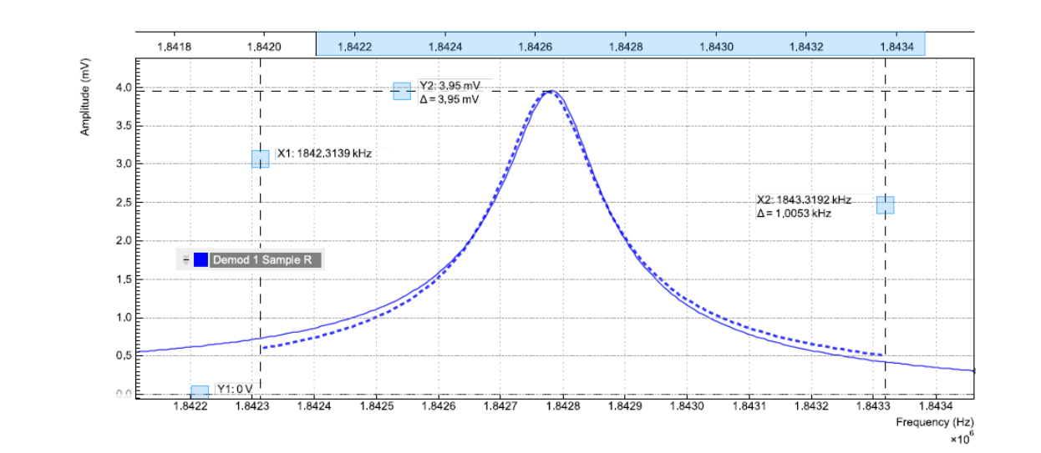Select the Y1 cursor handle at bottom
Image resolution: width=1041 pixels, height=453 pixels.
(x=200, y=392)
